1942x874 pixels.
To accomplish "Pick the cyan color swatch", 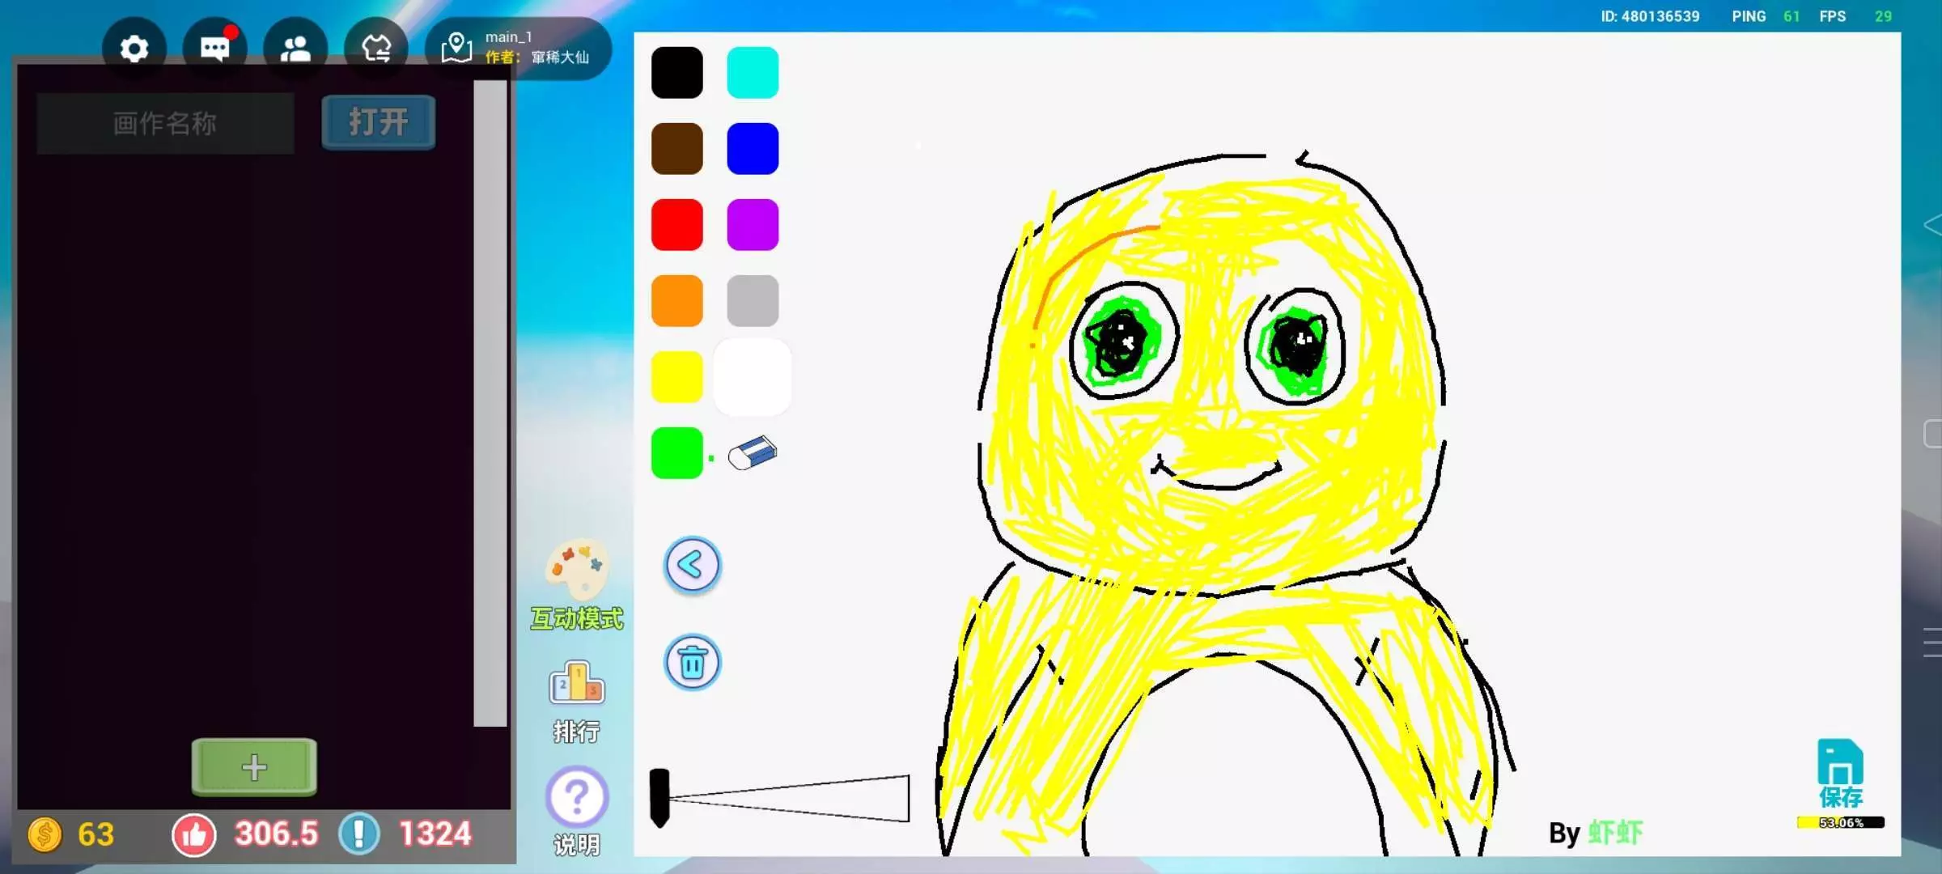I will click(x=753, y=73).
